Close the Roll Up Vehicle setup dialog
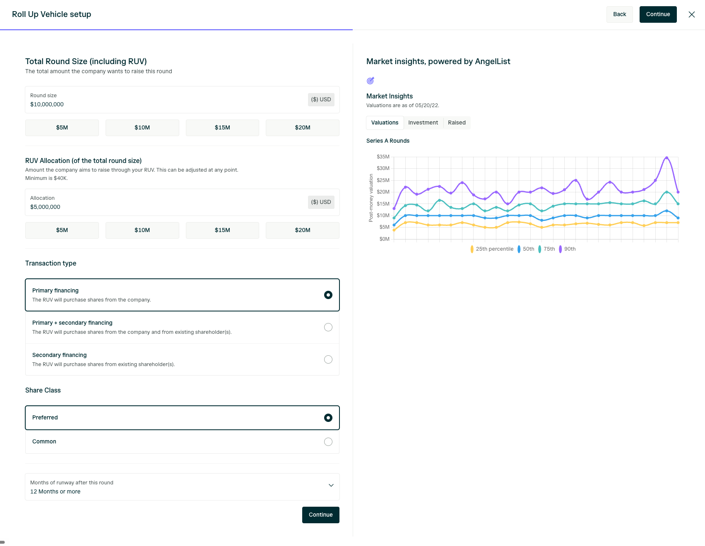 click(x=691, y=14)
